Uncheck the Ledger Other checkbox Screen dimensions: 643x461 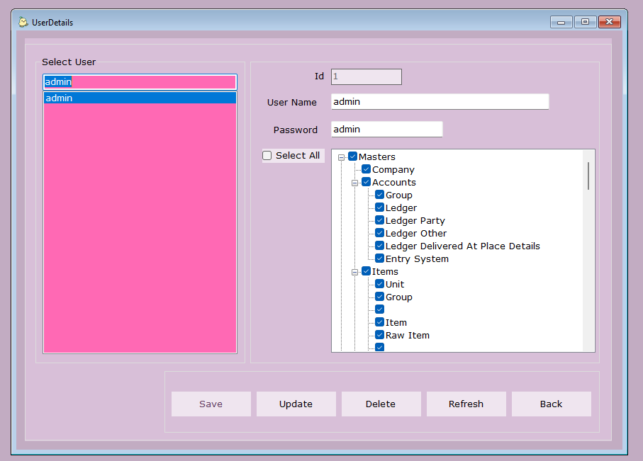point(380,233)
